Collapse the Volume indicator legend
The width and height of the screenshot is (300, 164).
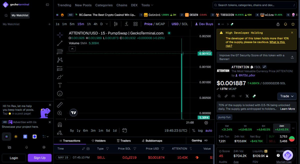[x=72, y=49]
